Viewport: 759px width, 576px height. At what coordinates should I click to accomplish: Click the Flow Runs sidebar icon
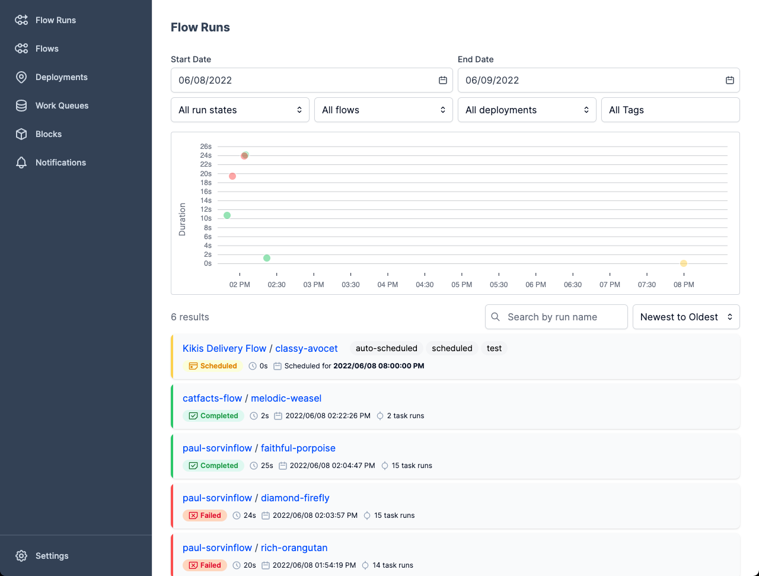pyautogui.click(x=21, y=20)
